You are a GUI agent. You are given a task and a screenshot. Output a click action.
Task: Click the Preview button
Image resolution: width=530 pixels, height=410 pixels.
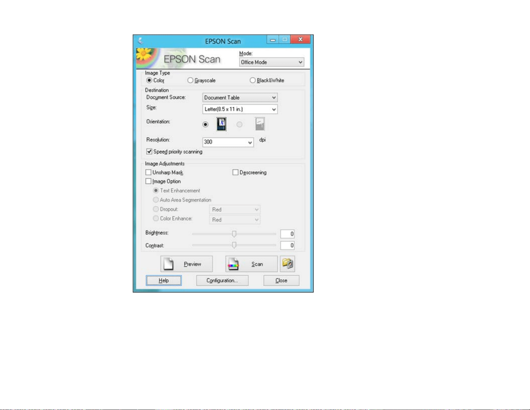187,264
